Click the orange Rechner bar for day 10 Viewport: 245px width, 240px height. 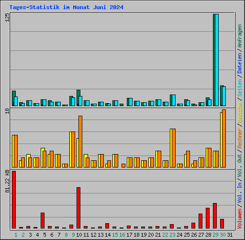click(x=80, y=142)
